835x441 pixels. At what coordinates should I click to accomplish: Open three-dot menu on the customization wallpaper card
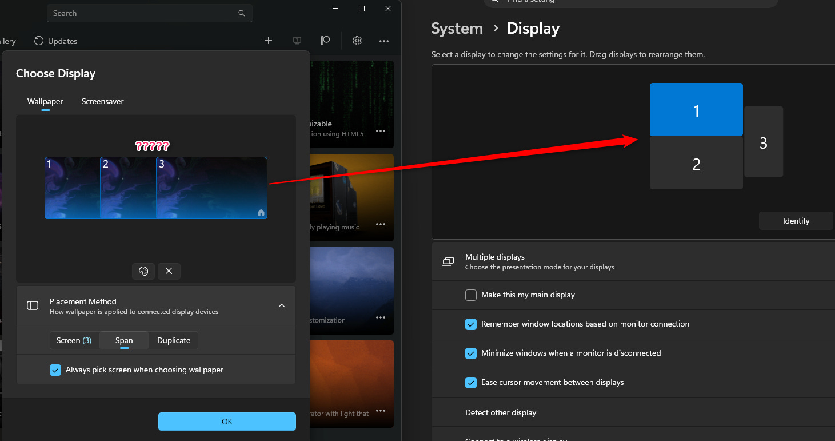pos(381,317)
